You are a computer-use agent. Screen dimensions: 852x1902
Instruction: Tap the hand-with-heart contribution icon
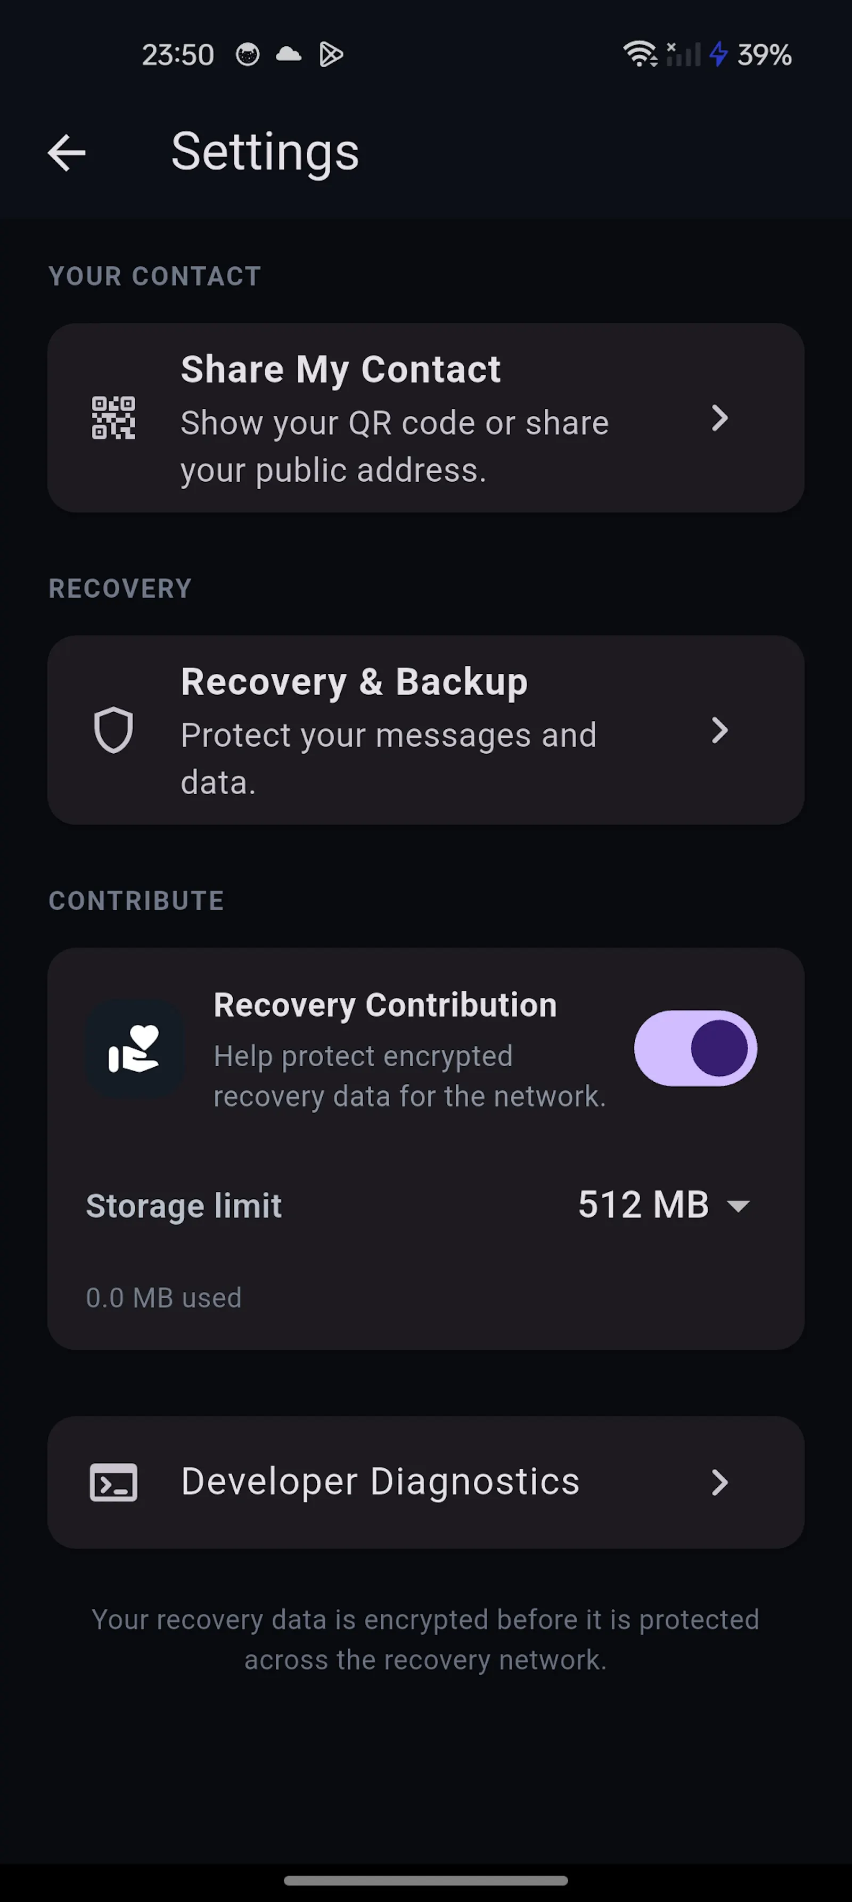click(134, 1049)
